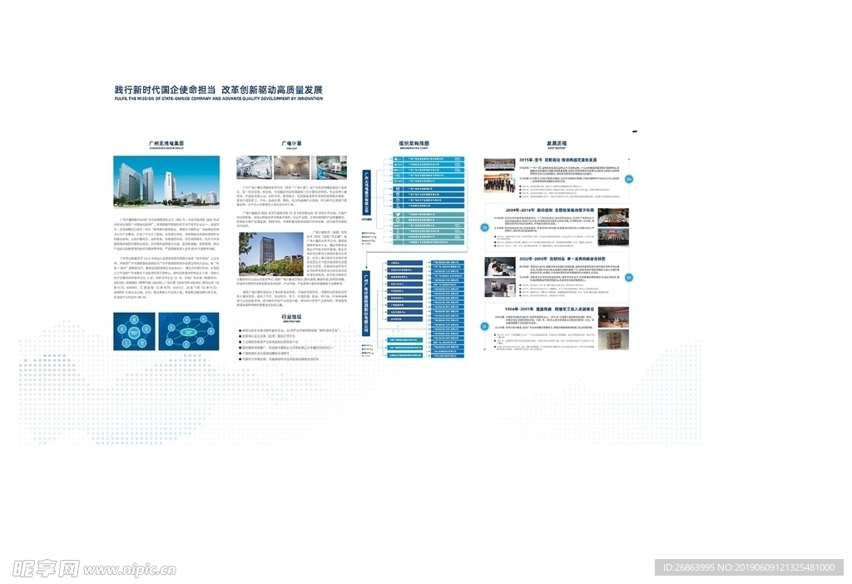
Task: Open the test chamber photo with car
Action: [291, 167]
